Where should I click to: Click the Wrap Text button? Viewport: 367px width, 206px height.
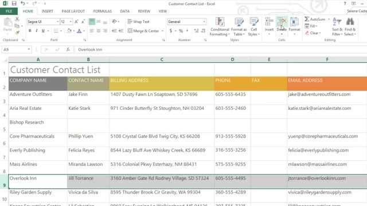tap(138, 22)
